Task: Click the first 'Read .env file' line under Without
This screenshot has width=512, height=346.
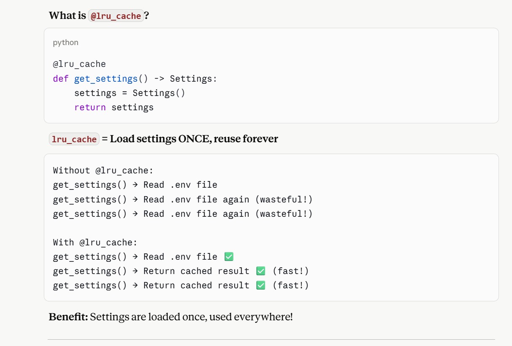Action: coord(135,185)
